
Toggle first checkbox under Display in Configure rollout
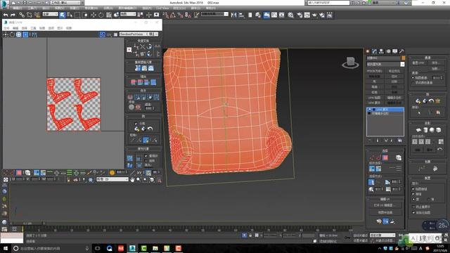coord(413,189)
